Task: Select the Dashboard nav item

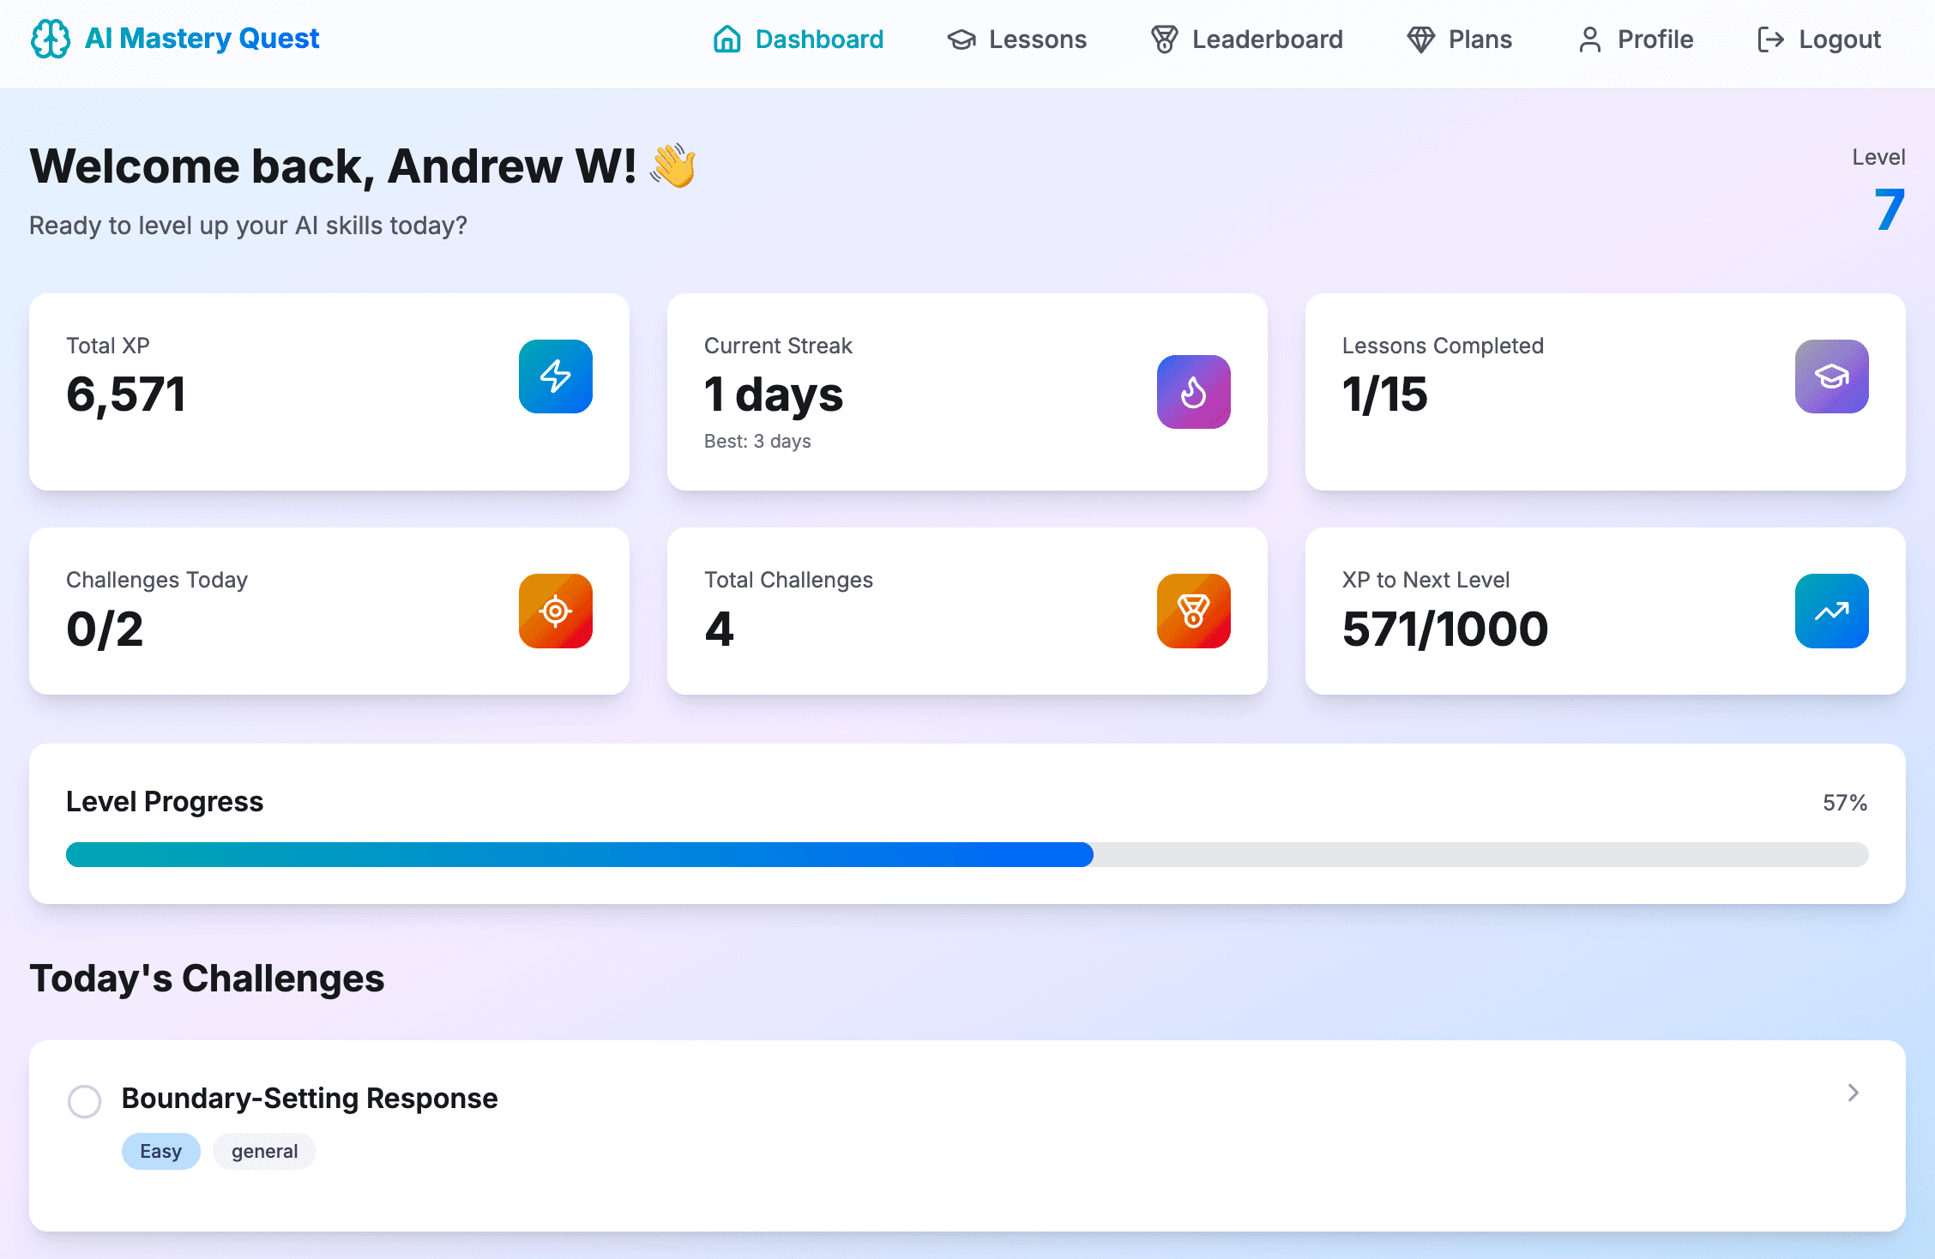Action: pos(799,39)
